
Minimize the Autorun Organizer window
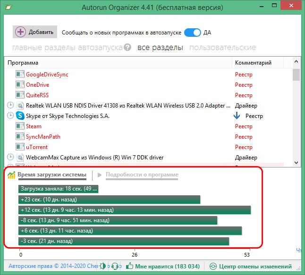262,6
